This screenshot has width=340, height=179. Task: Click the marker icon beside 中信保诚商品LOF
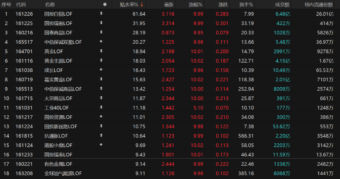click(101, 88)
